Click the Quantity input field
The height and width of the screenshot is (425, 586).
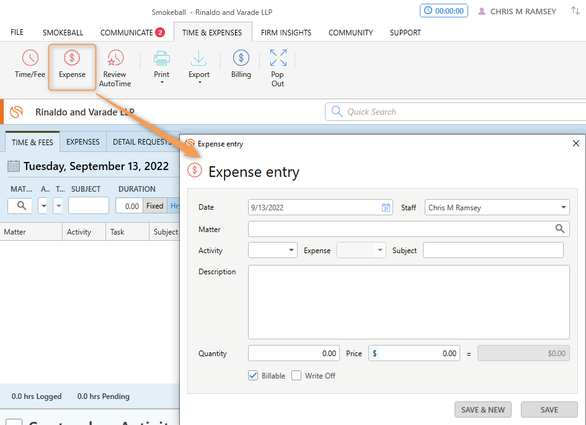point(294,353)
